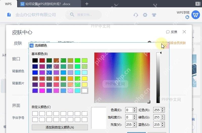Increase the 色调 hue value
Image resolution: width=202 pixels, height=133 pixels.
point(135,109)
